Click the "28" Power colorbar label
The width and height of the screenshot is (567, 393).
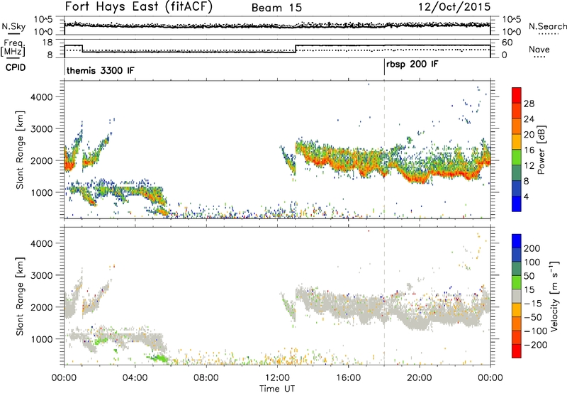point(529,104)
